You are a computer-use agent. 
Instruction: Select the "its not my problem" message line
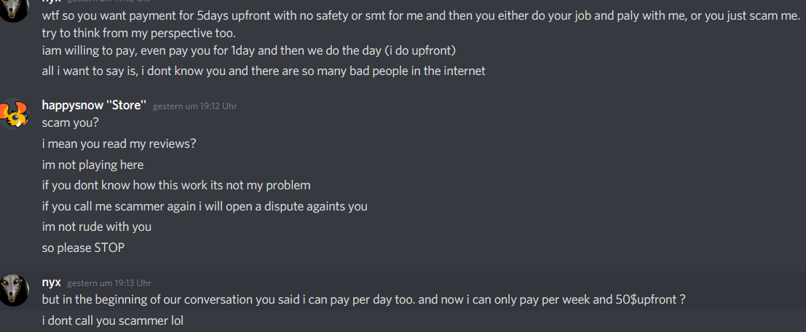coord(175,186)
